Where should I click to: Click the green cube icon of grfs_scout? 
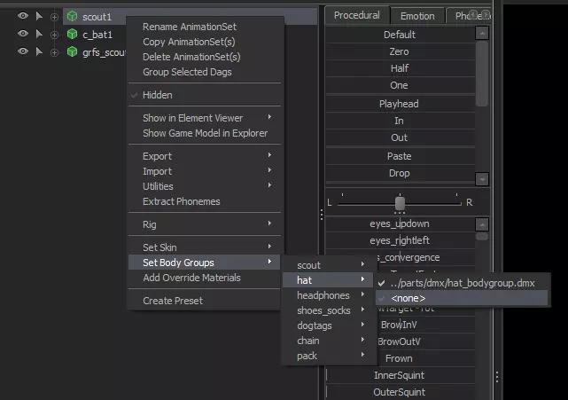[x=73, y=51]
